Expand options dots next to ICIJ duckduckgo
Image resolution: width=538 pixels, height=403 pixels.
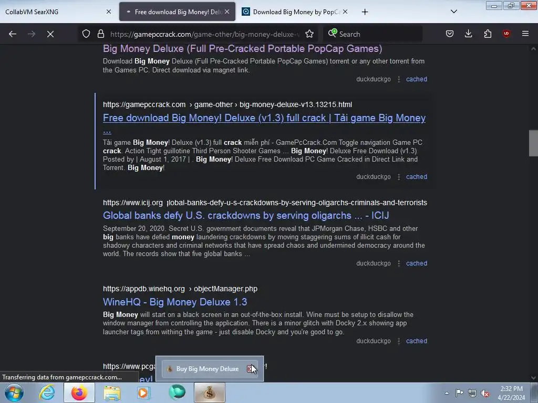tap(398, 263)
